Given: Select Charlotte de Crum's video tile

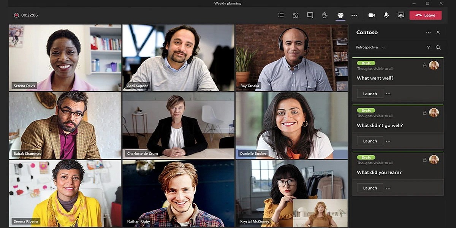Looking at the screenshot, I should 178,125.
